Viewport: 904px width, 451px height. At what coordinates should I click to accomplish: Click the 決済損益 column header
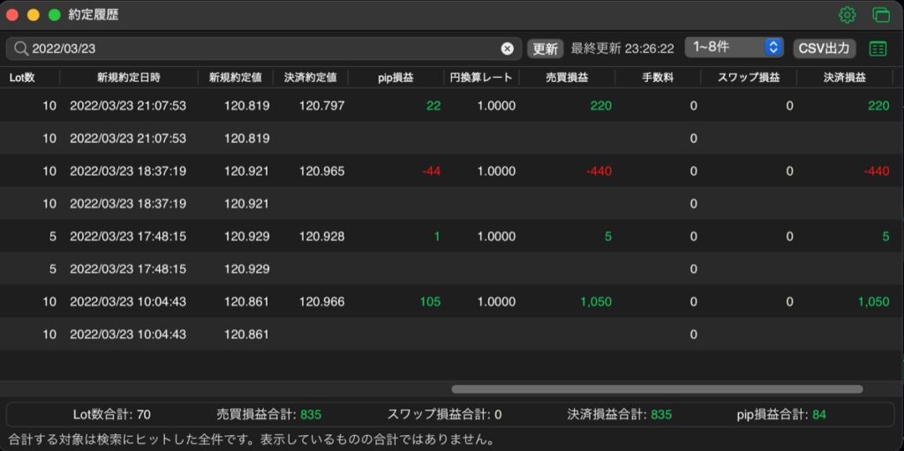point(845,78)
